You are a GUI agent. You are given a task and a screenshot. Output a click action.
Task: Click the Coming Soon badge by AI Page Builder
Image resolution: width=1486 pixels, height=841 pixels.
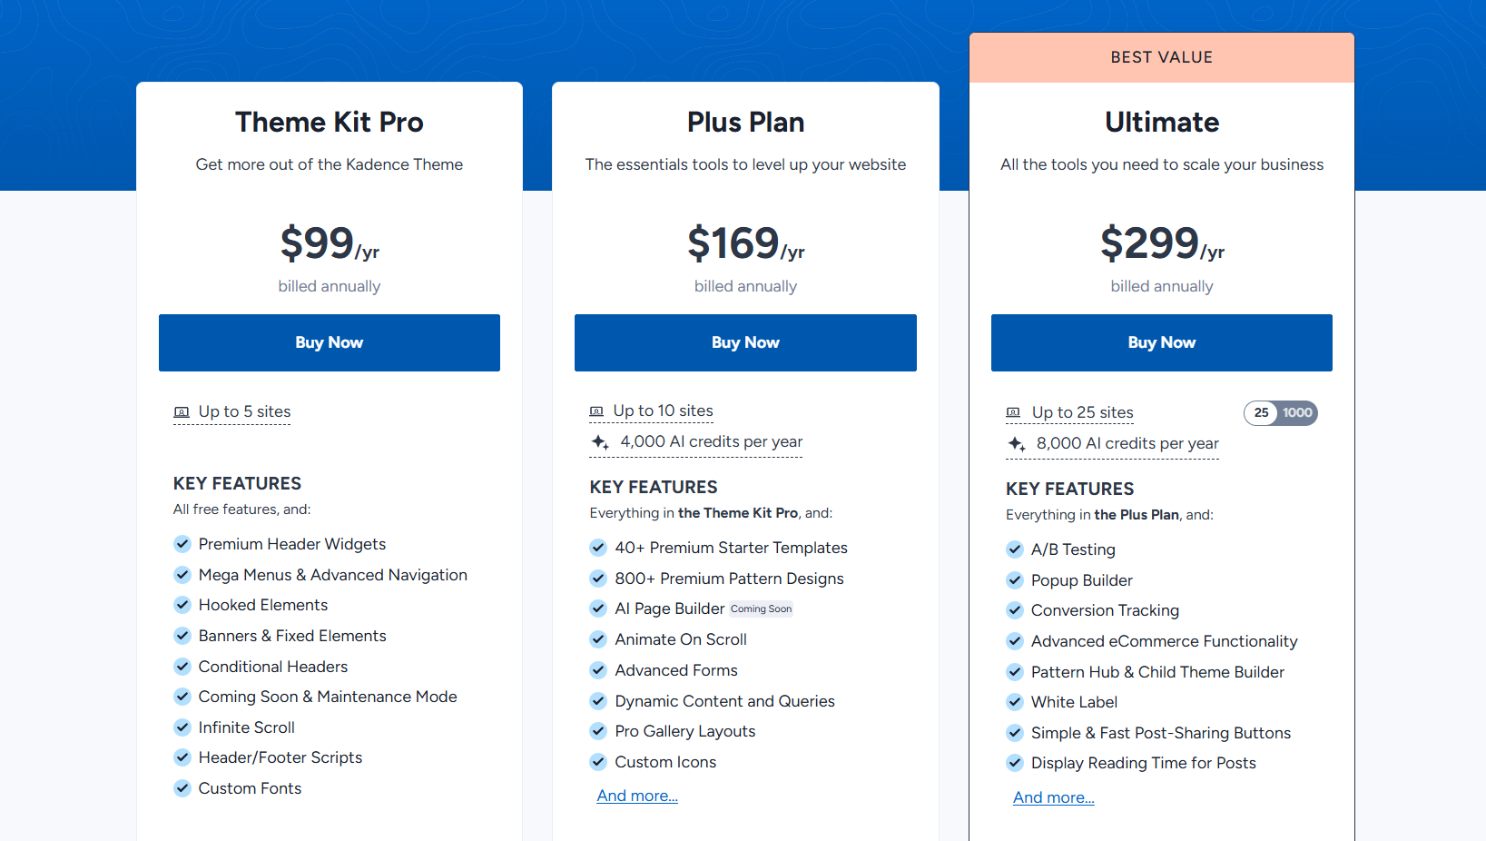(761, 609)
